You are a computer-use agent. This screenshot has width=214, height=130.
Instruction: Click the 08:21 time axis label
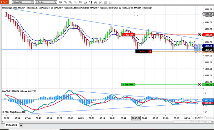113,118
